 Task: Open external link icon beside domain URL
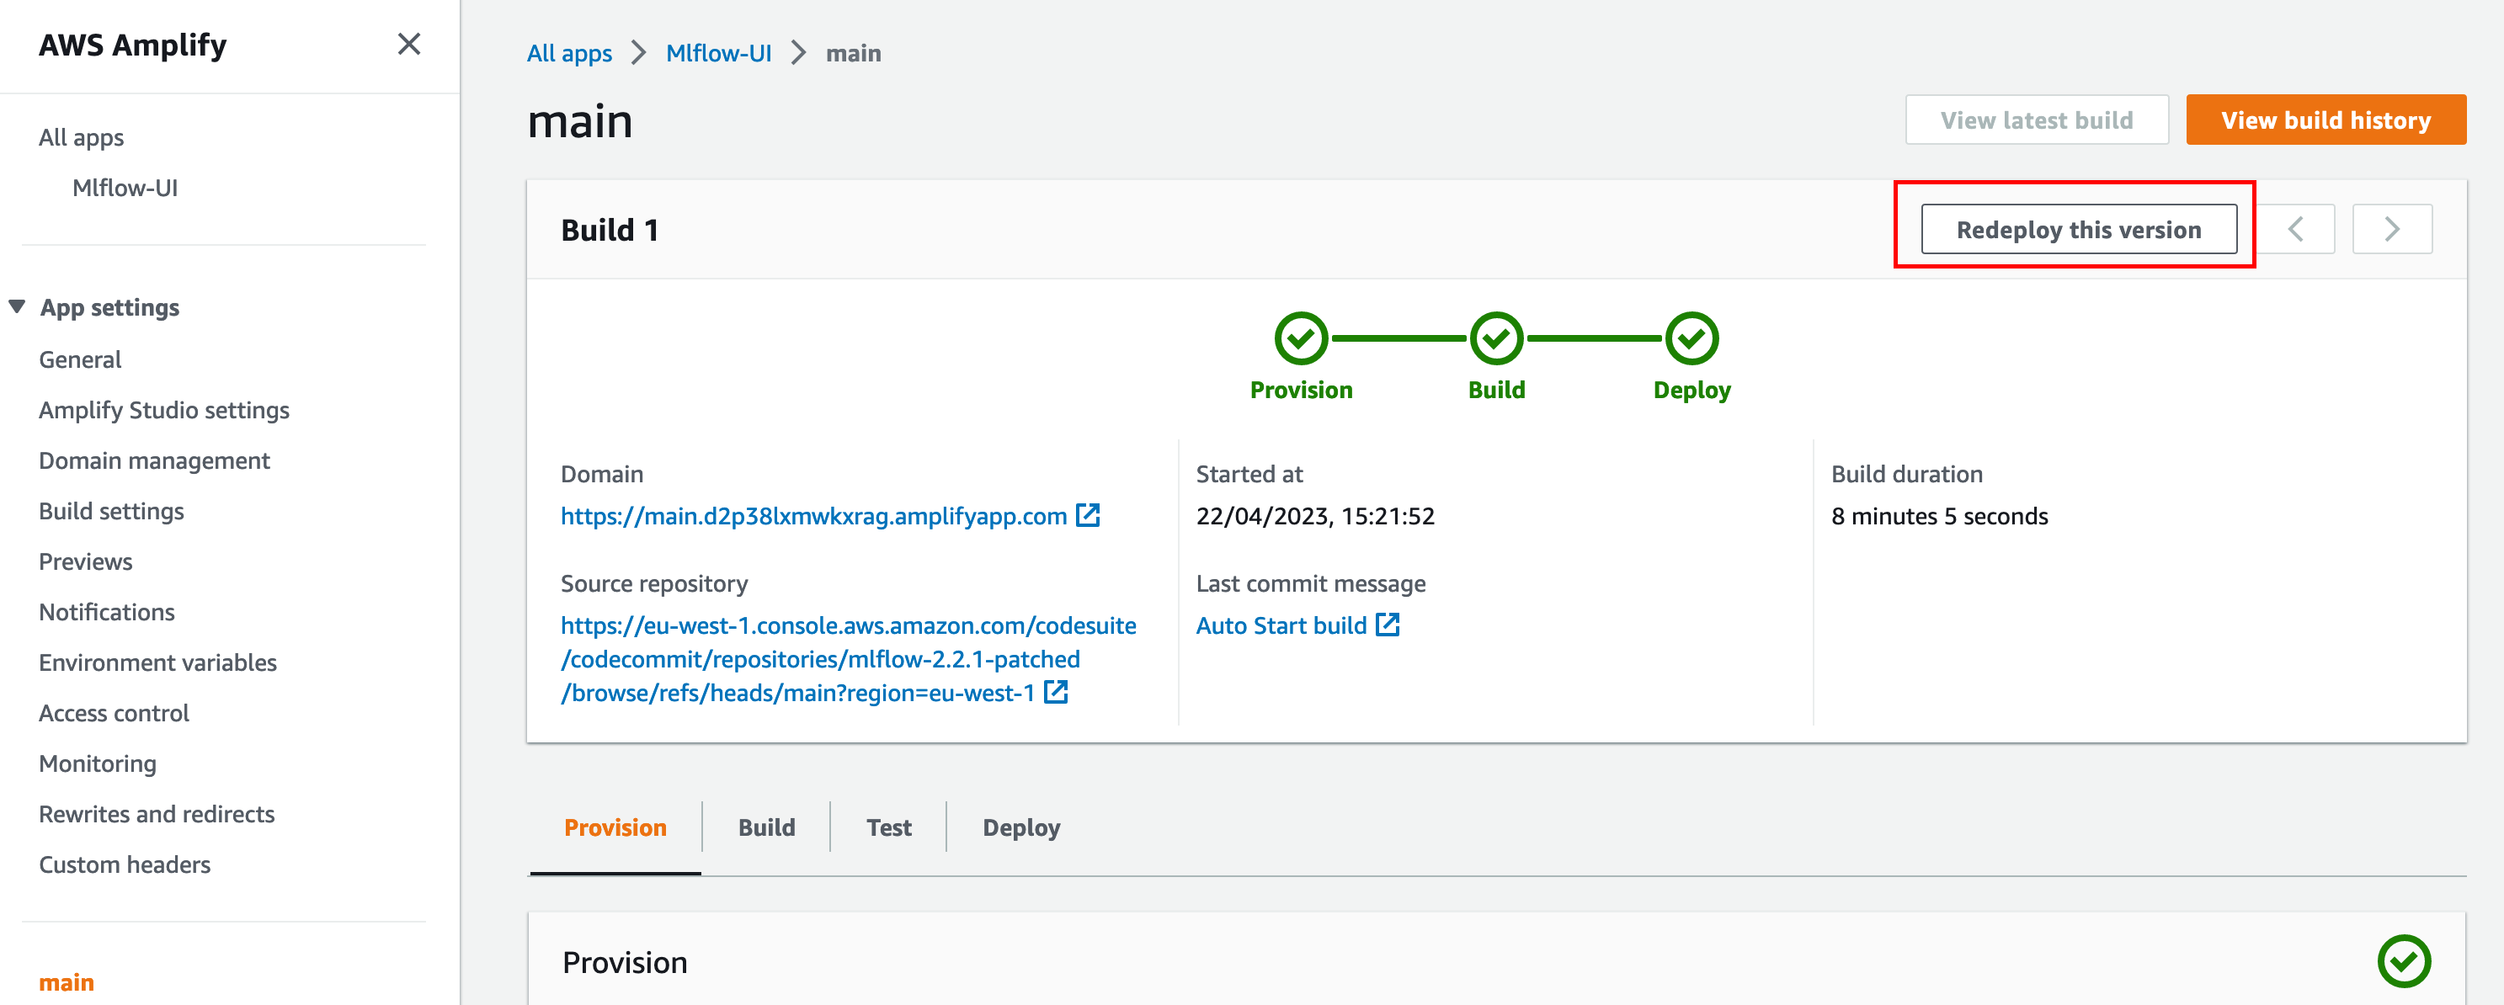tap(1088, 515)
